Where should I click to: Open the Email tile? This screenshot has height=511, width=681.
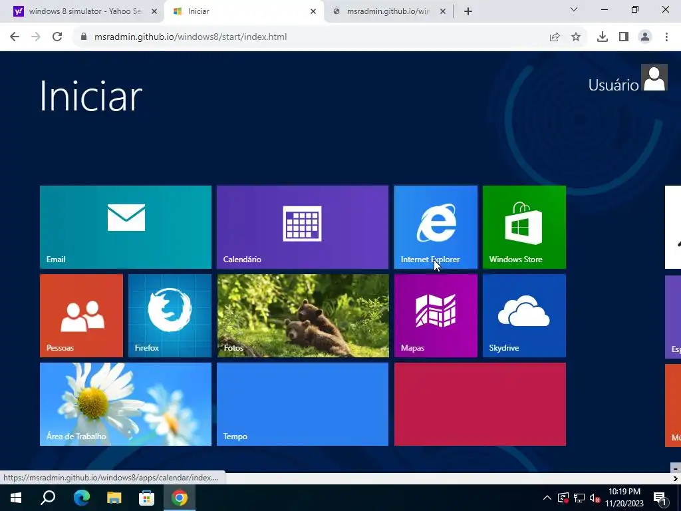[126, 228]
